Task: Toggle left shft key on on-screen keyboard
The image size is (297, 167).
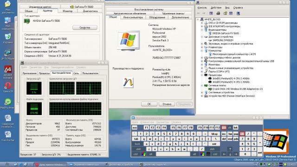Action: [x=139, y=149]
